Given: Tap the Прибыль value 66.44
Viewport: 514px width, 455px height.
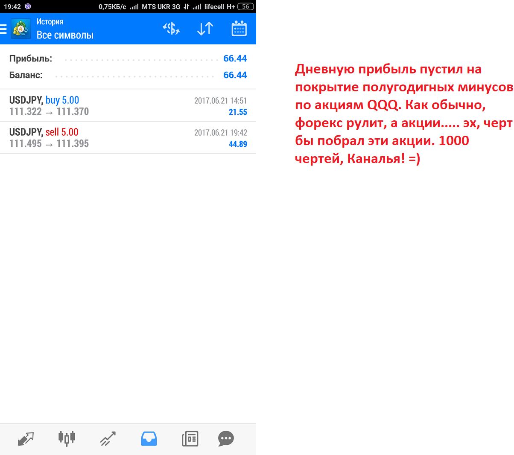Looking at the screenshot, I should [235, 58].
